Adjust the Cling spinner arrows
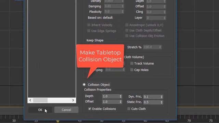 point(165,12)
